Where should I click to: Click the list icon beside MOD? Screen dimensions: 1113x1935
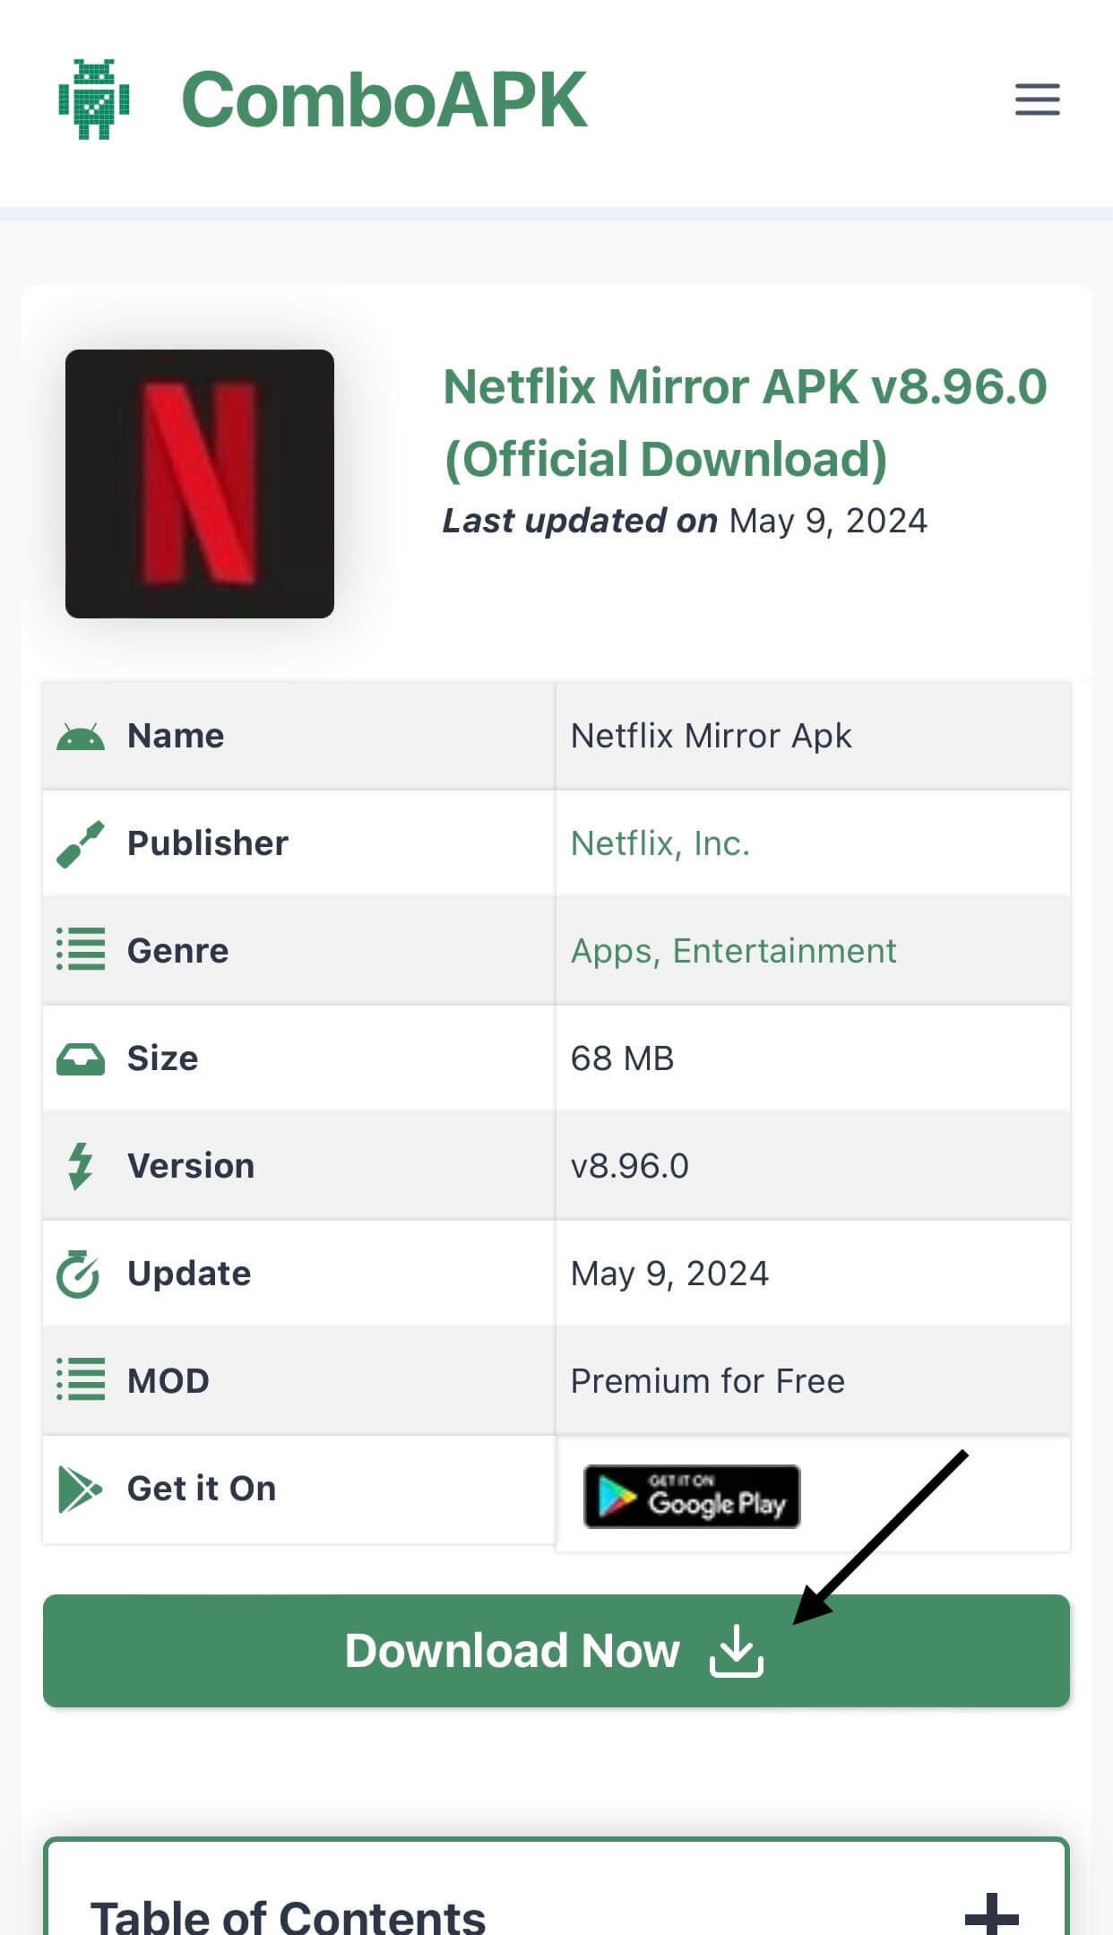click(81, 1379)
